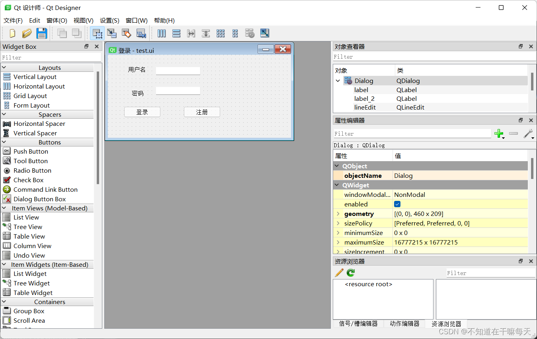Open property editor wrench configuration menu
The width and height of the screenshot is (537, 339).
pyautogui.click(x=529, y=134)
